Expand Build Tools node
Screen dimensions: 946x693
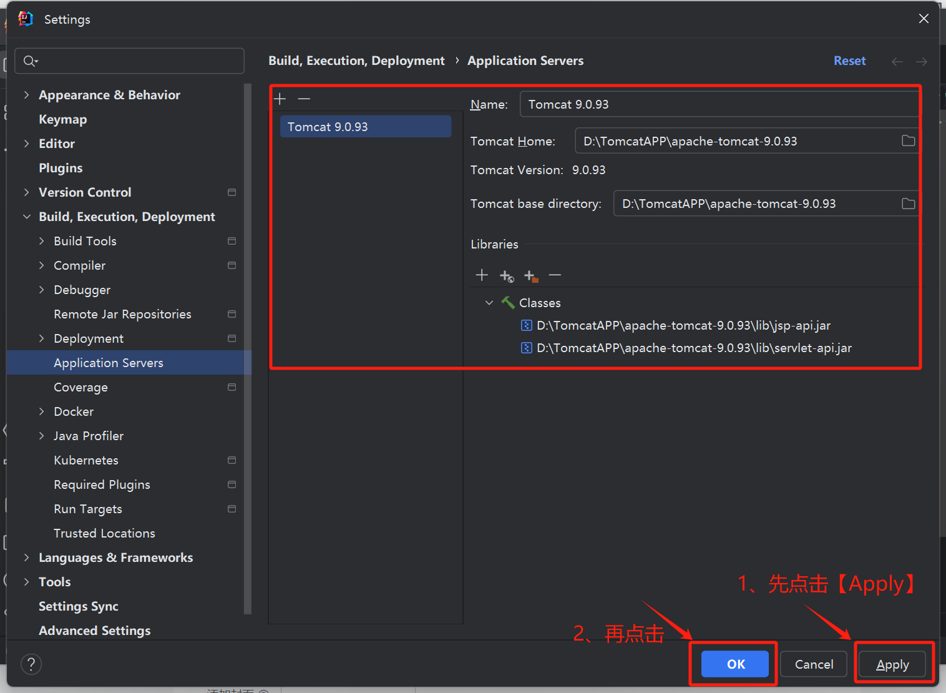41,241
